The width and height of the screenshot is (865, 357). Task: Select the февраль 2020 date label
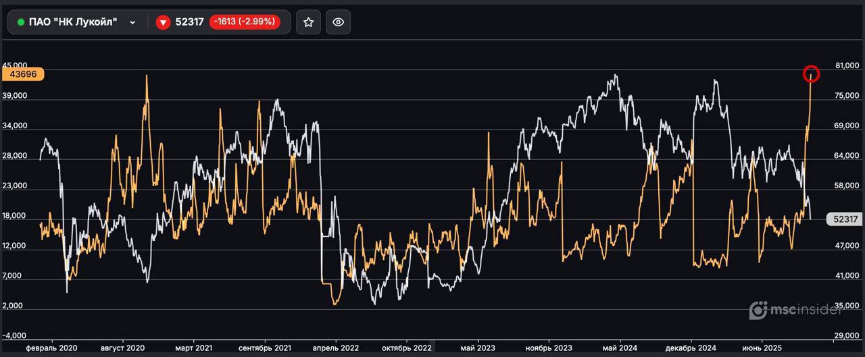[x=51, y=348]
